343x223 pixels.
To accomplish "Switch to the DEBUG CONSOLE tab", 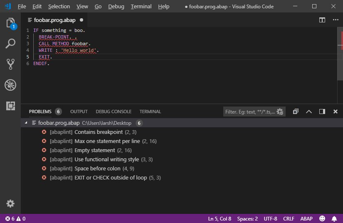I will coord(114,111).
